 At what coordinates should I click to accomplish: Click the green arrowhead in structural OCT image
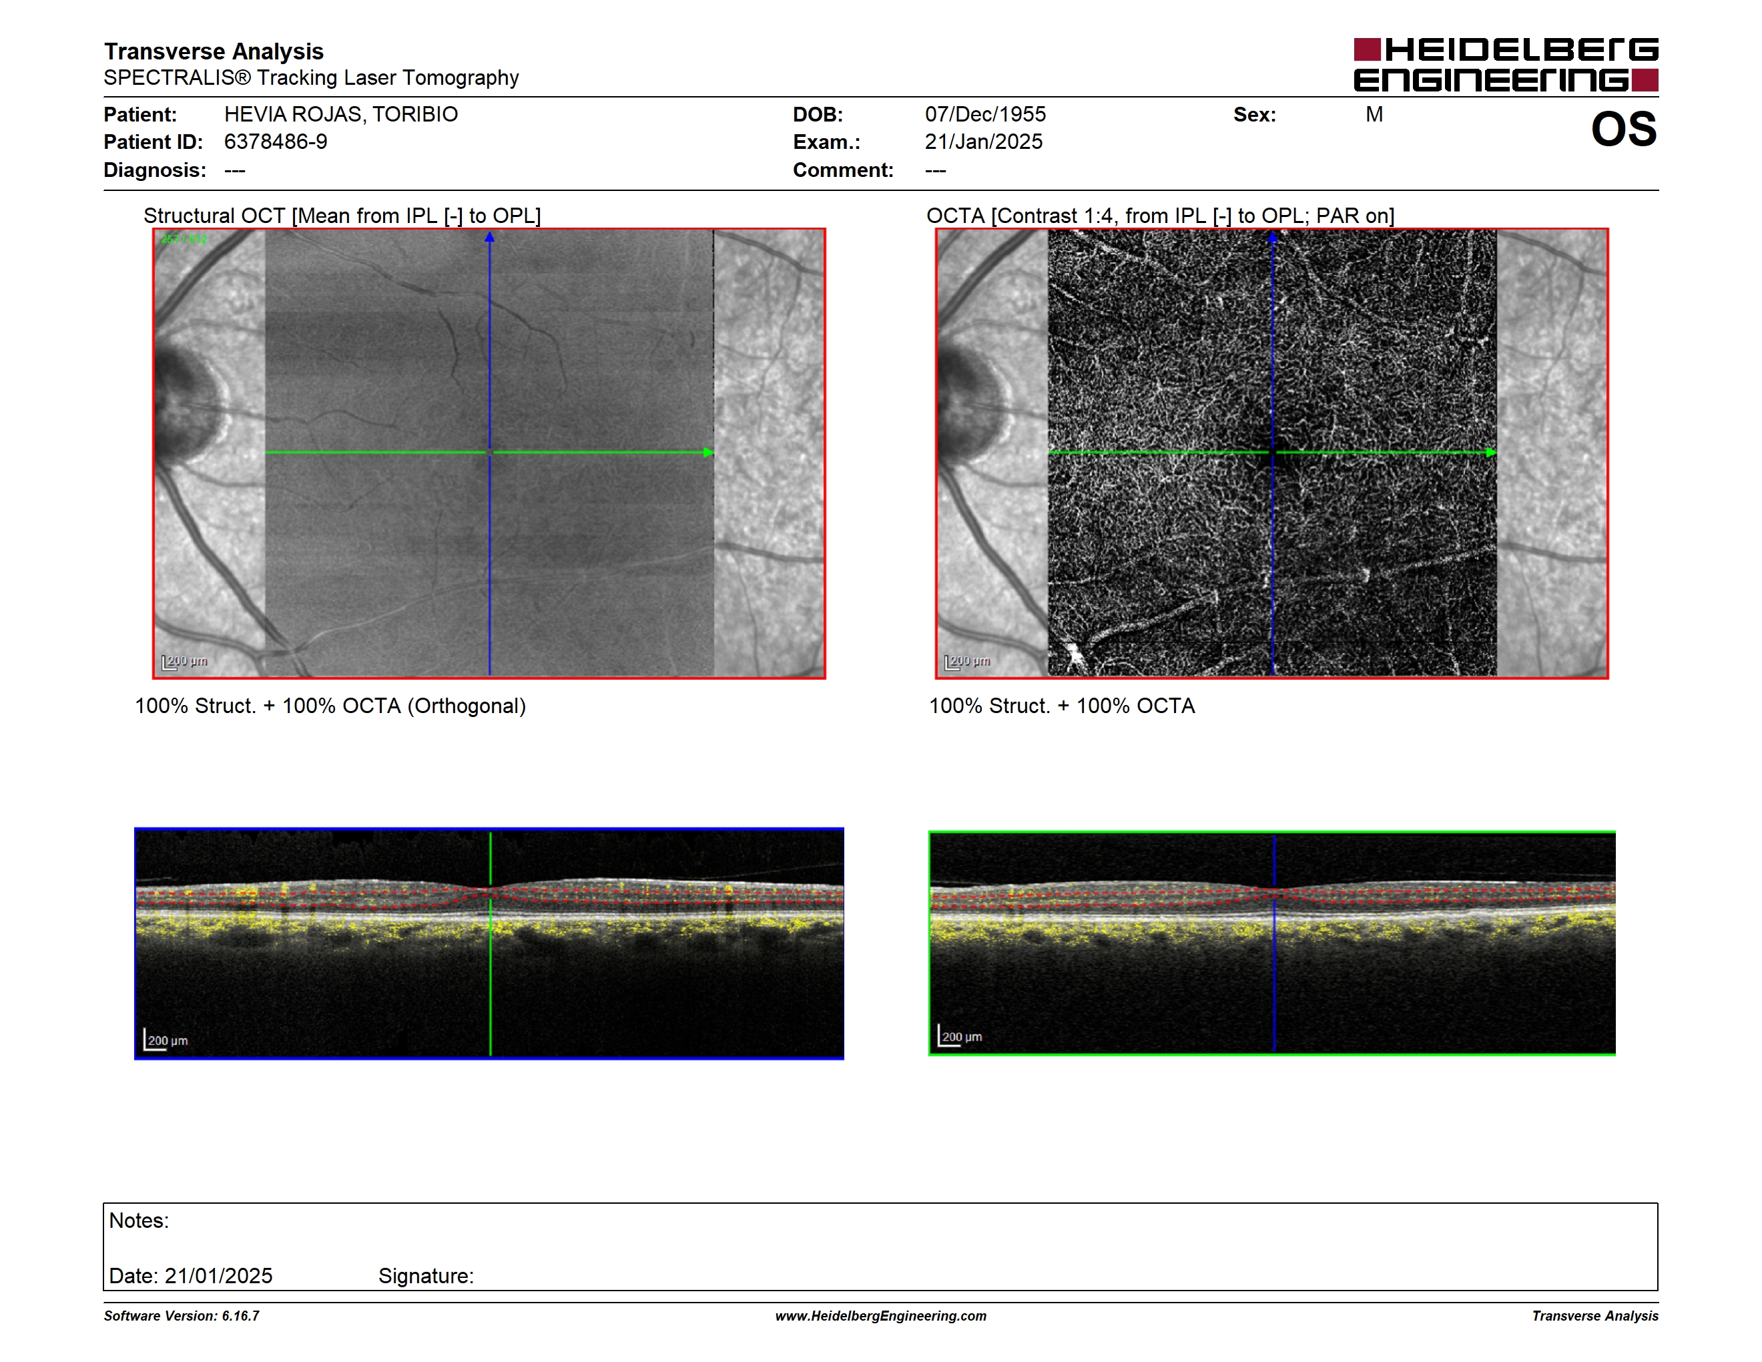click(708, 452)
